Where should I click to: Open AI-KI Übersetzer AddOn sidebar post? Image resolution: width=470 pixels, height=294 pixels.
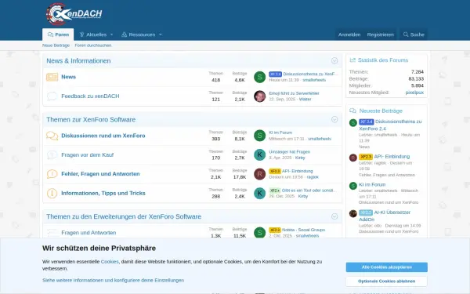point(385,216)
